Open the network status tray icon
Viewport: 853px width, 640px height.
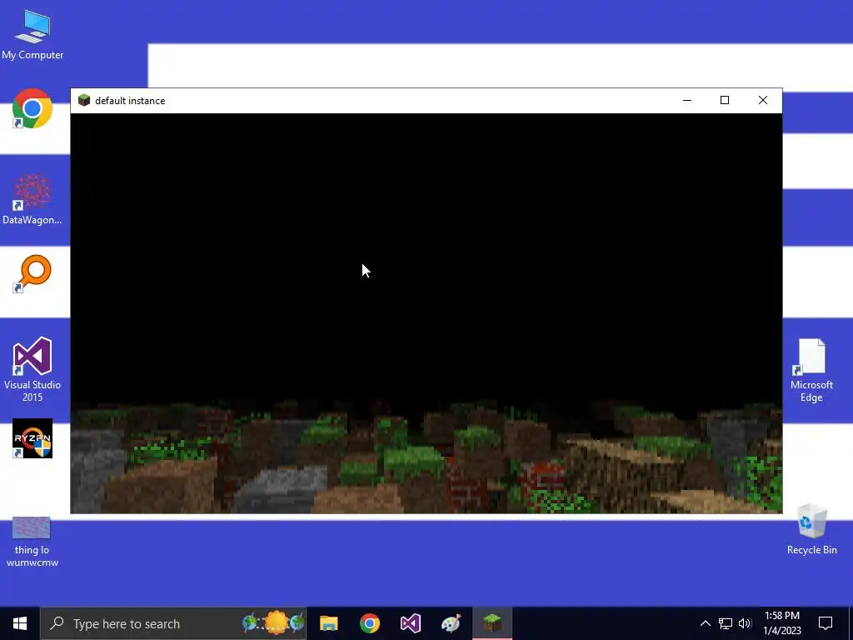[x=726, y=623]
